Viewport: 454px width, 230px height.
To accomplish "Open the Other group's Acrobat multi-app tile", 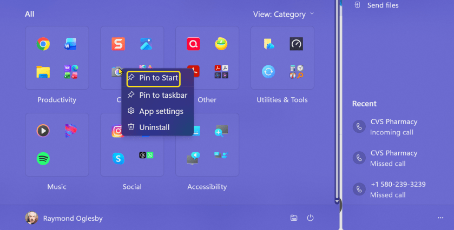I will [221, 72].
